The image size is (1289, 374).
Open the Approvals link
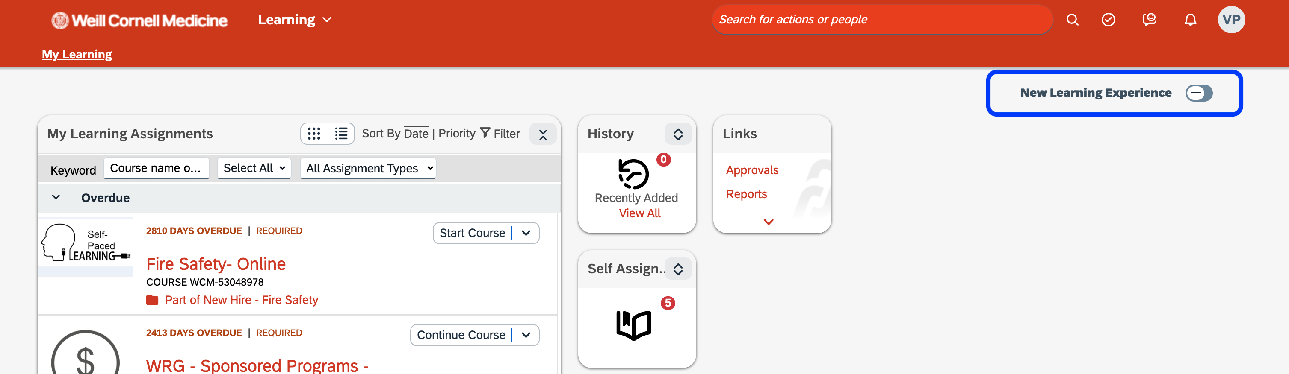click(752, 170)
